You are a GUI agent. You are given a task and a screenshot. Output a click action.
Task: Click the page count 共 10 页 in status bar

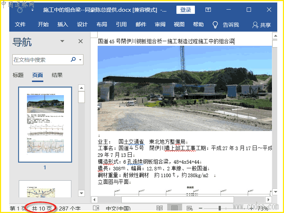coord(42,208)
